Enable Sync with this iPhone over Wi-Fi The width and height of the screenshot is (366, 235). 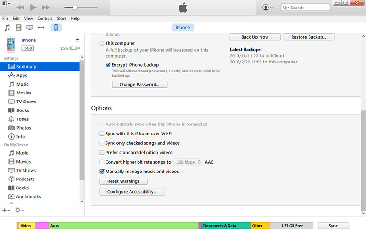point(102,133)
